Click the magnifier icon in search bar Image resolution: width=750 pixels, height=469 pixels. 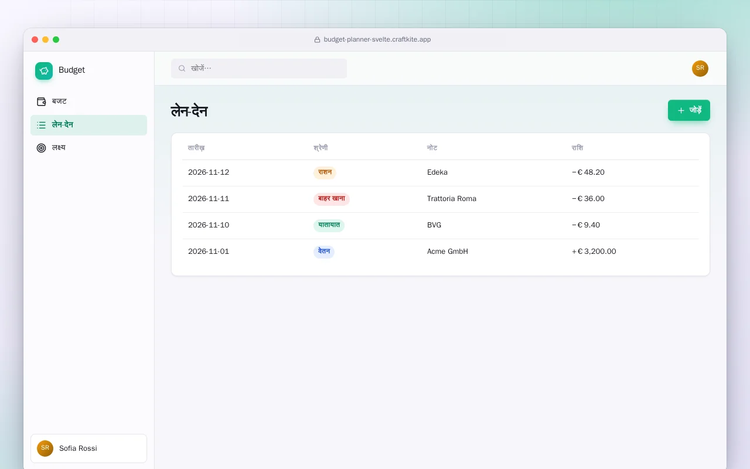[182, 69]
